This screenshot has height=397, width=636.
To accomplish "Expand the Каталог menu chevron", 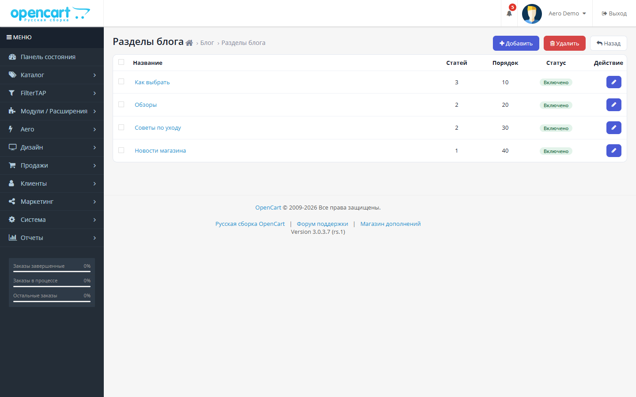I will pos(95,75).
